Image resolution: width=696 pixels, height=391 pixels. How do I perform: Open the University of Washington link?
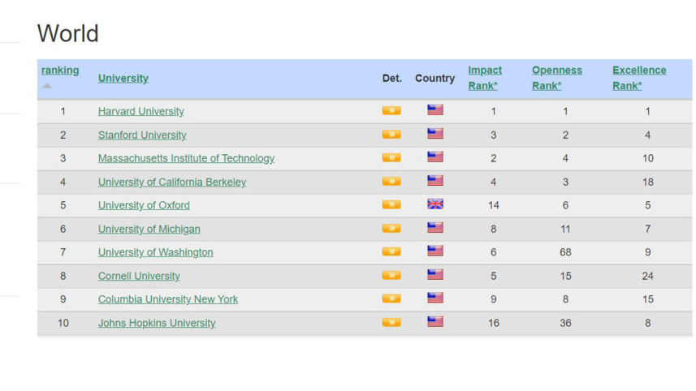point(155,252)
